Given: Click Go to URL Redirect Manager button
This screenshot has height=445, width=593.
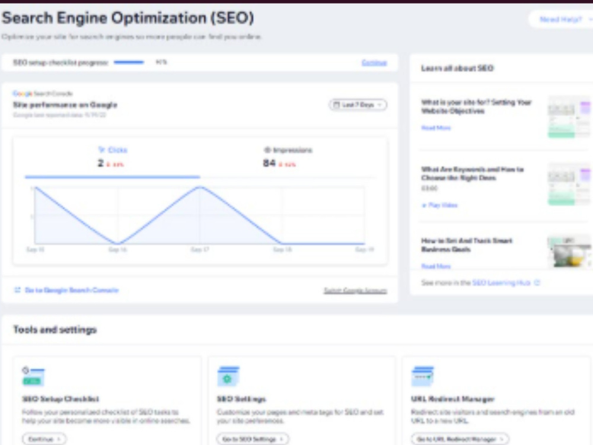Looking at the screenshot, I should (460, 439).
